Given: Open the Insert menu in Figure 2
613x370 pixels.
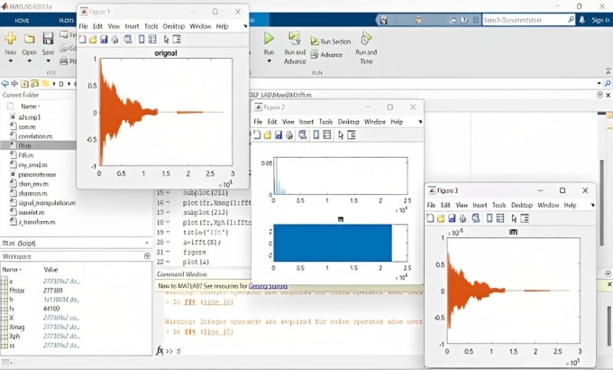Looking at the screenshot, I should [306, 122].
